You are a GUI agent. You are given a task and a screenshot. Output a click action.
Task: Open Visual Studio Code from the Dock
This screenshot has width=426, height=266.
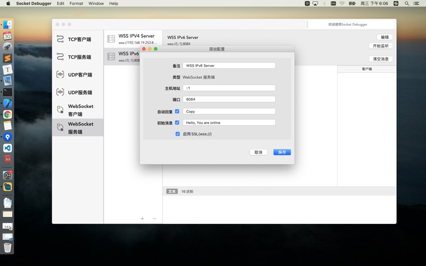tap(7, 148)
